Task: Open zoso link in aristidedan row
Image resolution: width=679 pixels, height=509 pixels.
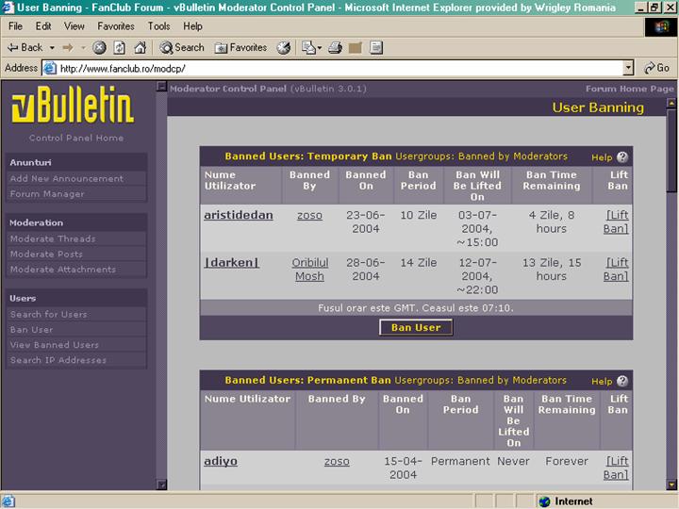Action: pyautogui.click(x=309, y=215)
